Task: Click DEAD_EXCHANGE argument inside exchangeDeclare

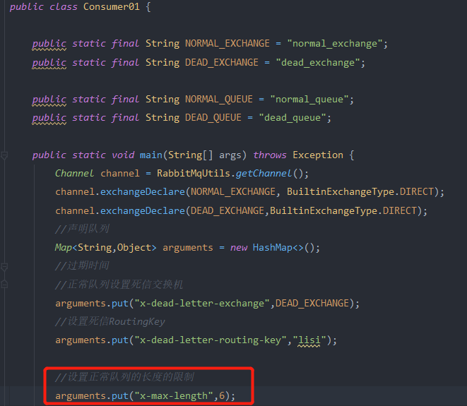Action: click(x=227, y=210)
